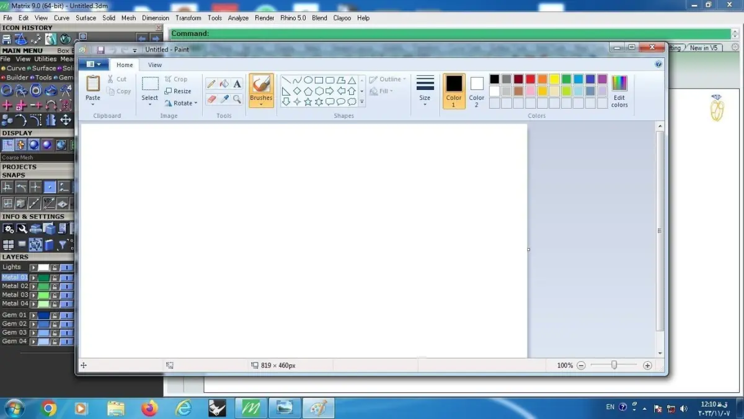The width and height of the screenshot is (744, 419).
Task: Click the Paint zoom slider thumb
Action: click(614, 366)
